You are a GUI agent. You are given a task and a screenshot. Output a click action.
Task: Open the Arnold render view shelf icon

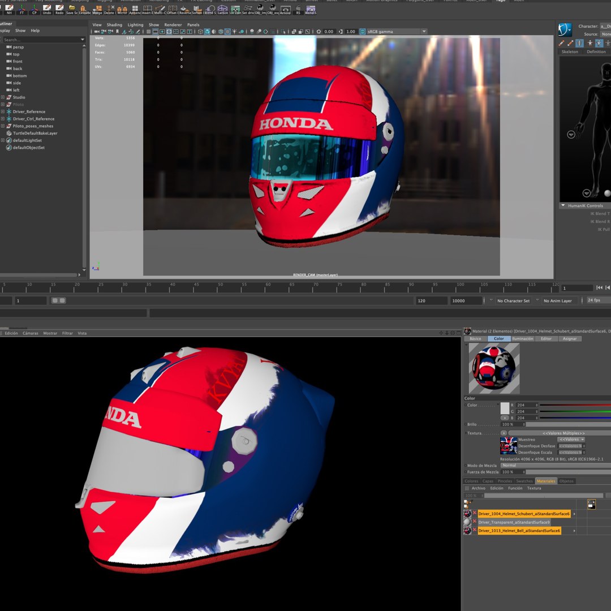(285, 10)
